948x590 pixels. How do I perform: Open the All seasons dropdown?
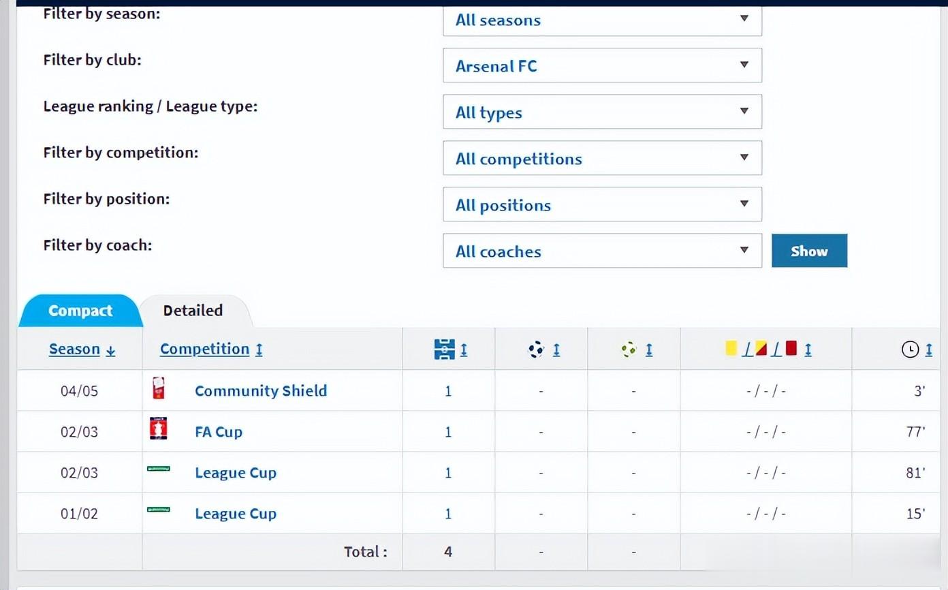tap(602, 20)
